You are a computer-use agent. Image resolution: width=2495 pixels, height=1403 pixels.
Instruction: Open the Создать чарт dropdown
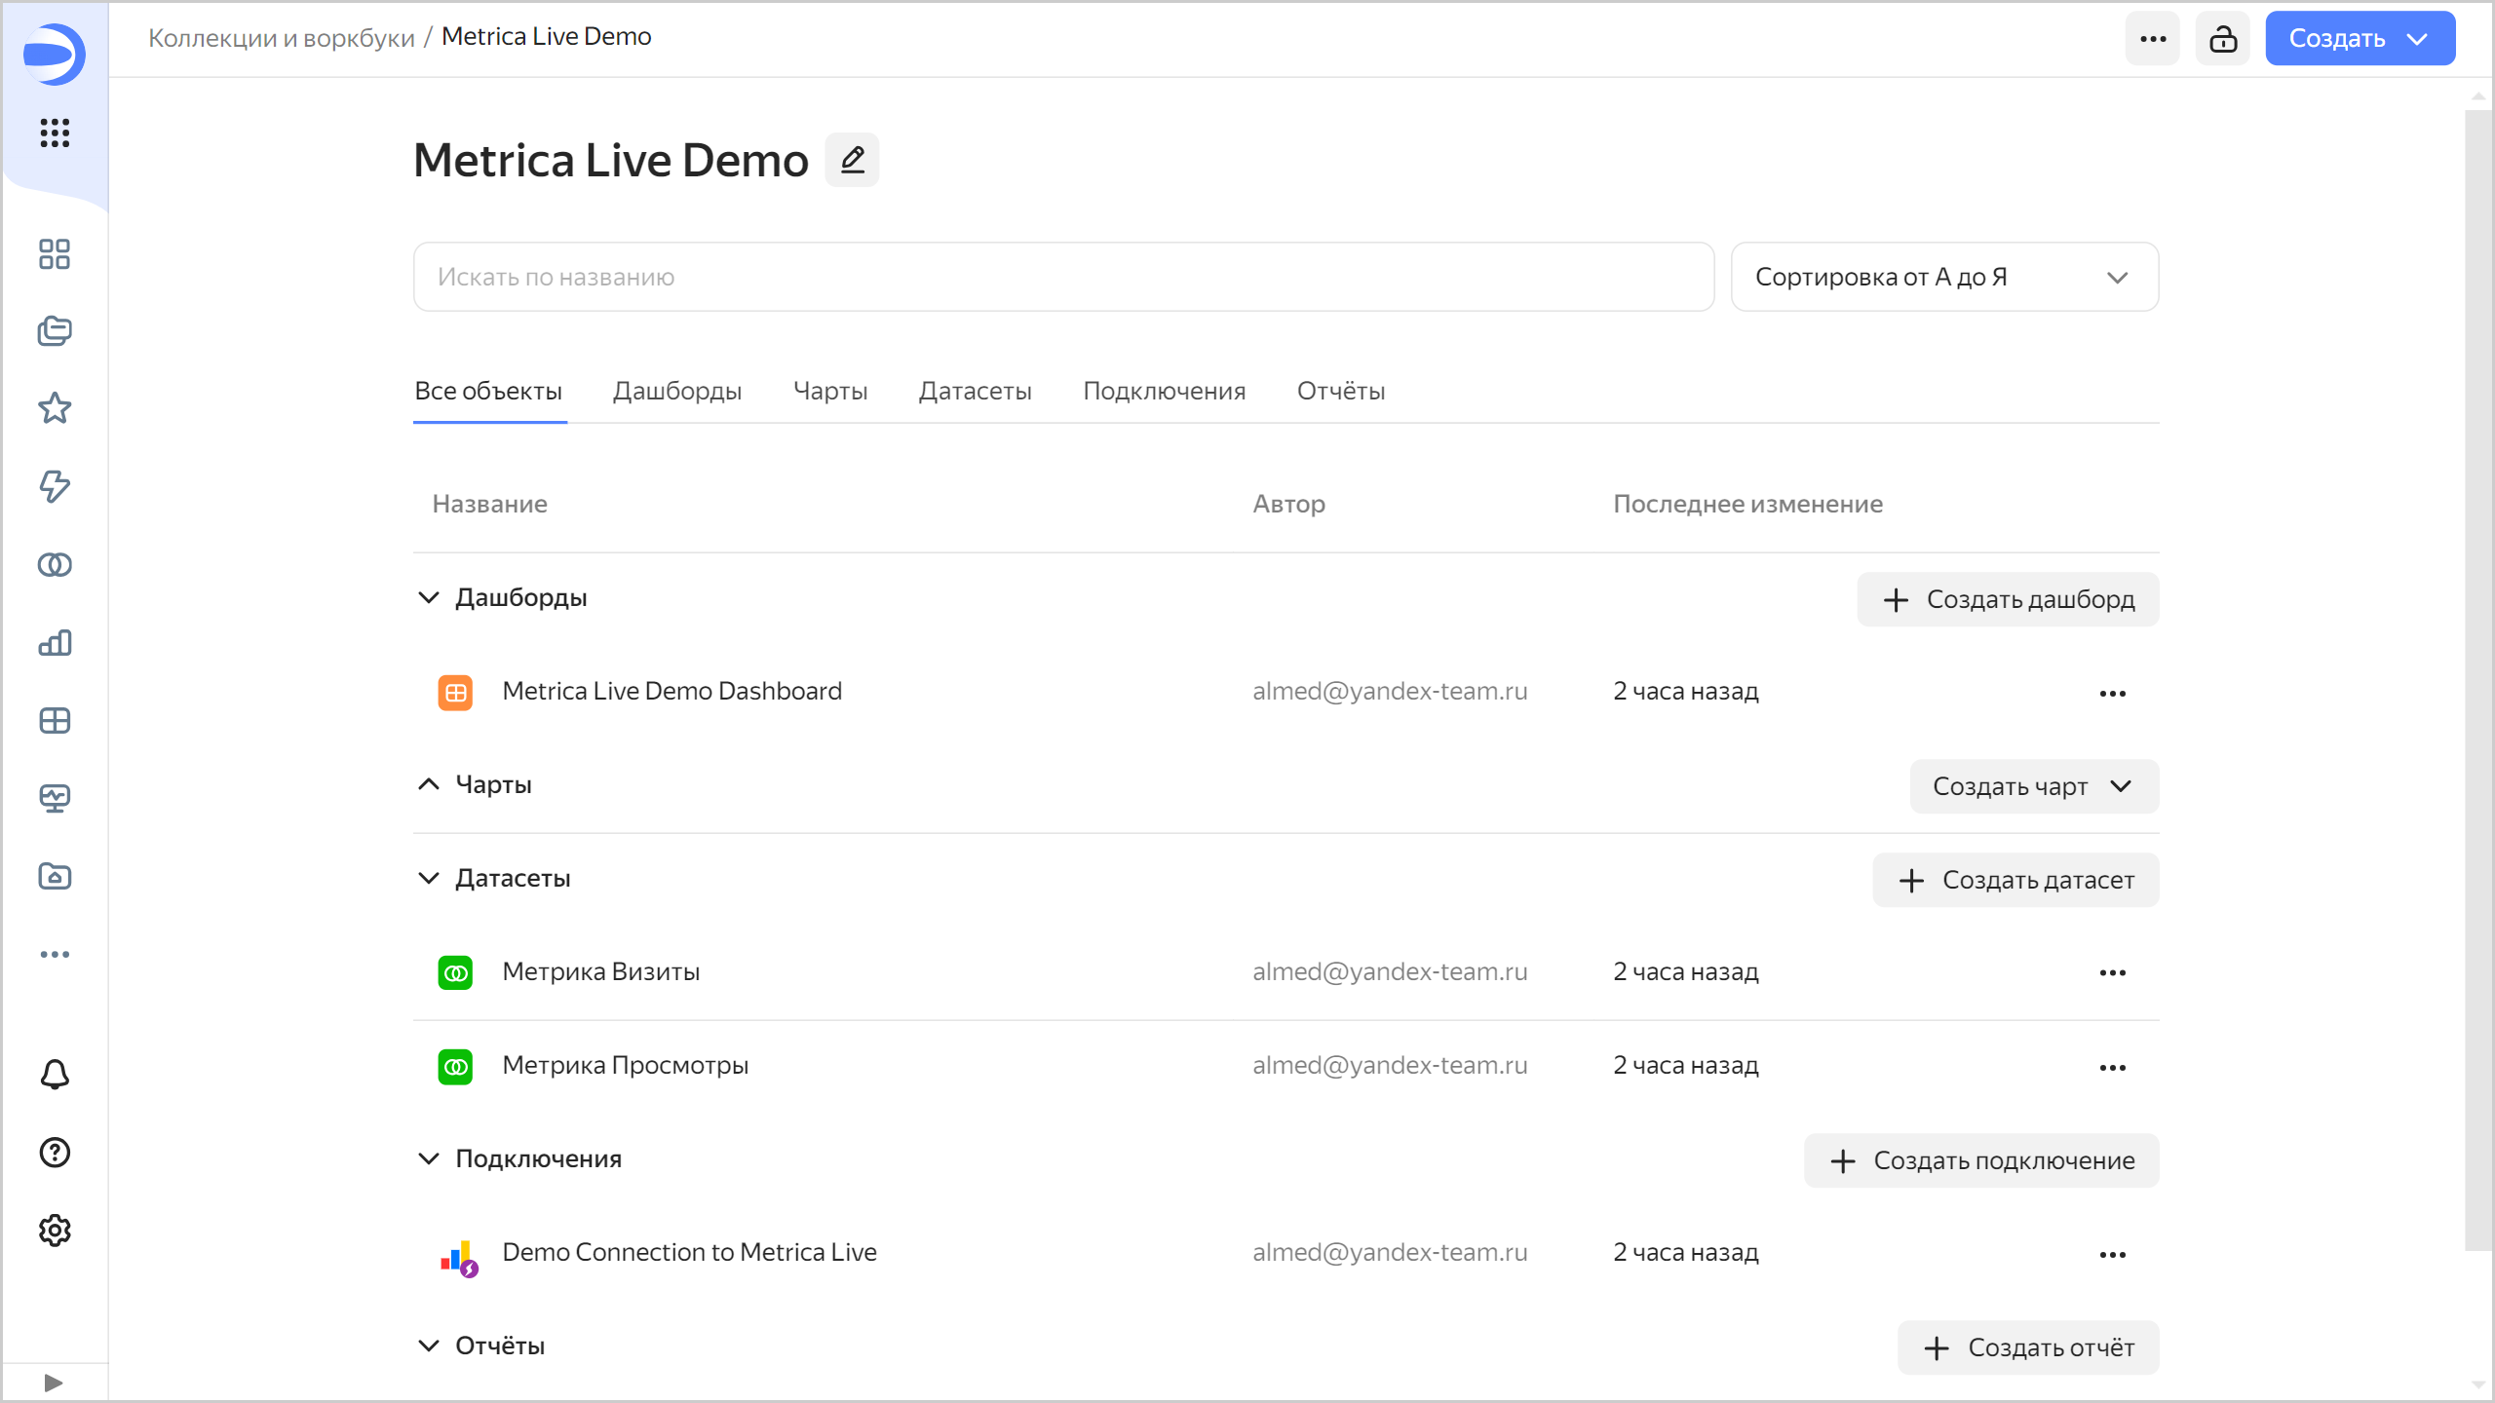[2033, 786]
